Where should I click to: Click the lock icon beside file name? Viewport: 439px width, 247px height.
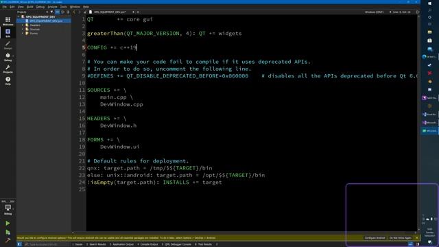pos(84,12)
